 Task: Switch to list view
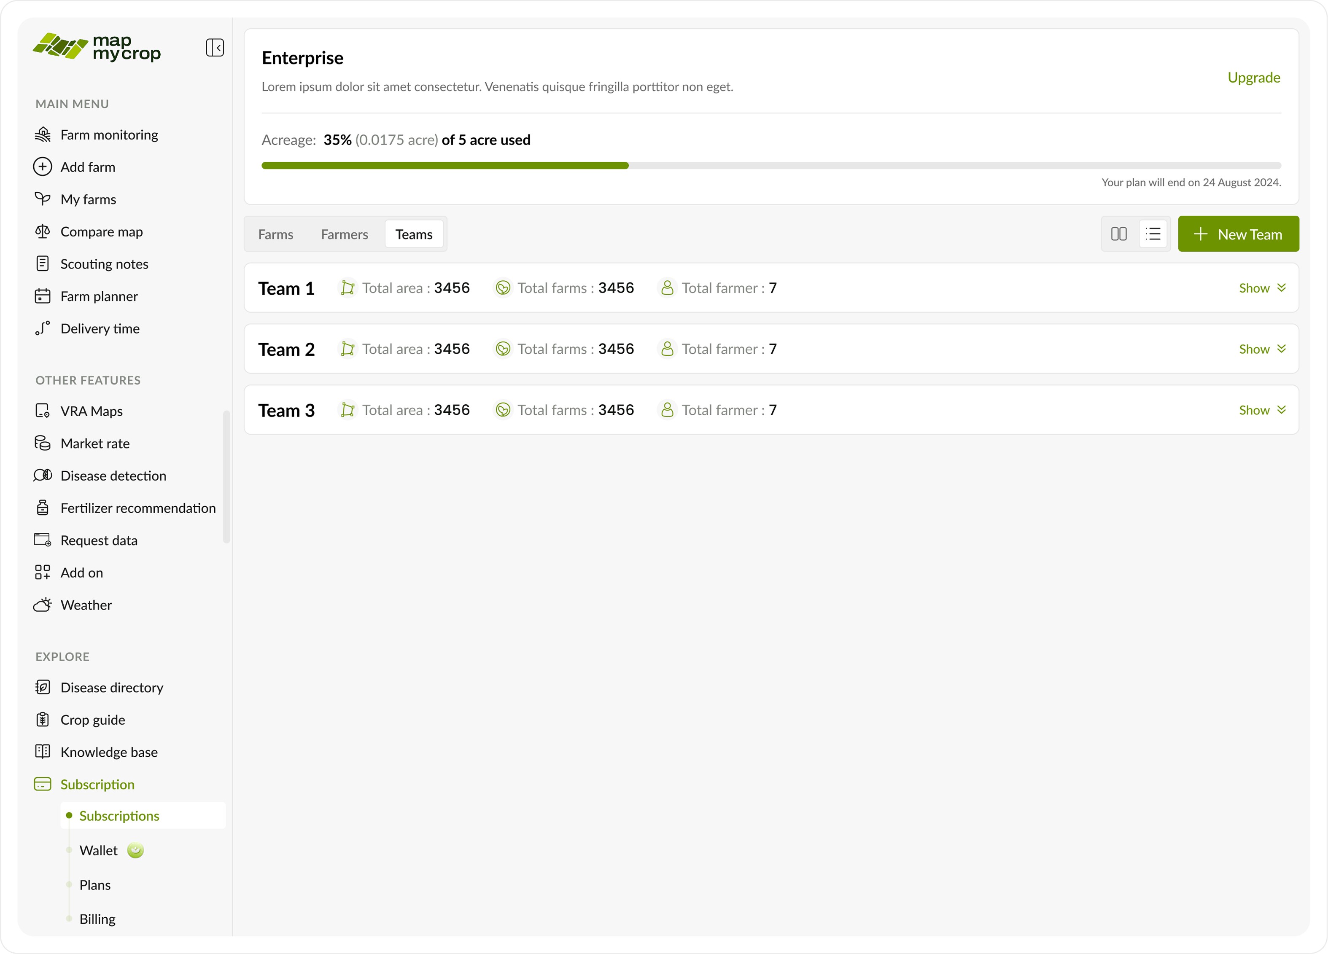tap(1153, 234)
